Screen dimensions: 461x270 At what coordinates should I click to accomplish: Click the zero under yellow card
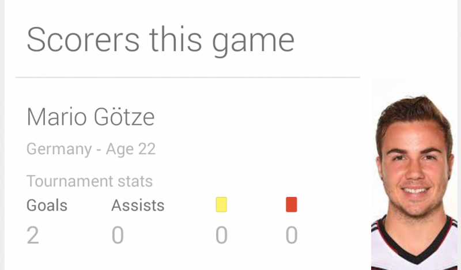pos(221,235)
